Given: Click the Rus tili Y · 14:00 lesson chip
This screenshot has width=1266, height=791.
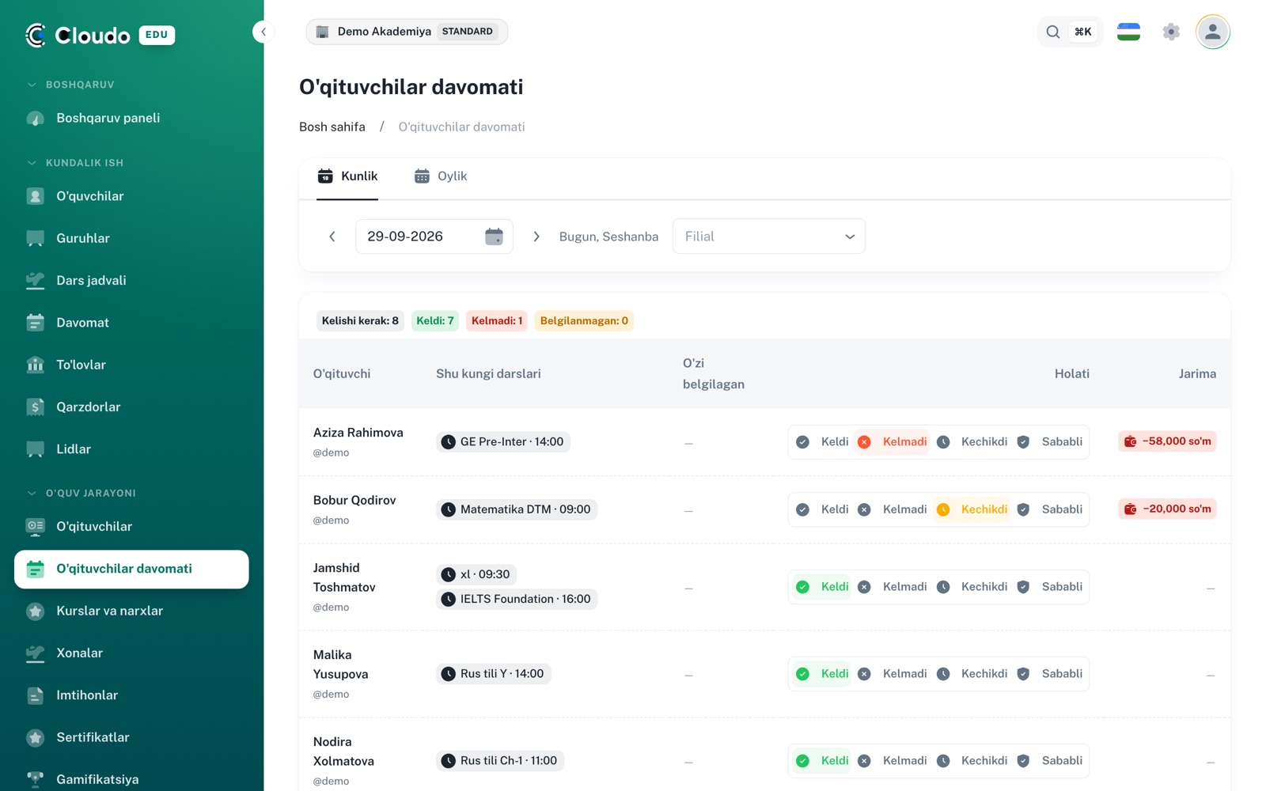Looking at the screenshot, I should pos(494,674).
